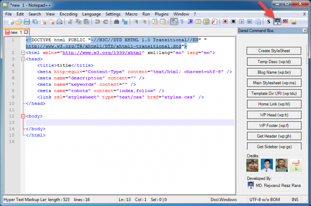Click the Get Header (wp:gh) button
The width and height of the screenshot is (311, 206).
(x=274, y=136)
